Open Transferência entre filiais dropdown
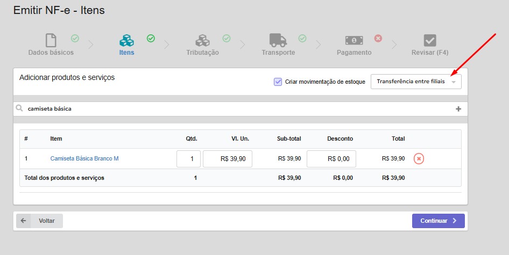The width and height of the screenshot is (509, 255). click(415, 82)
